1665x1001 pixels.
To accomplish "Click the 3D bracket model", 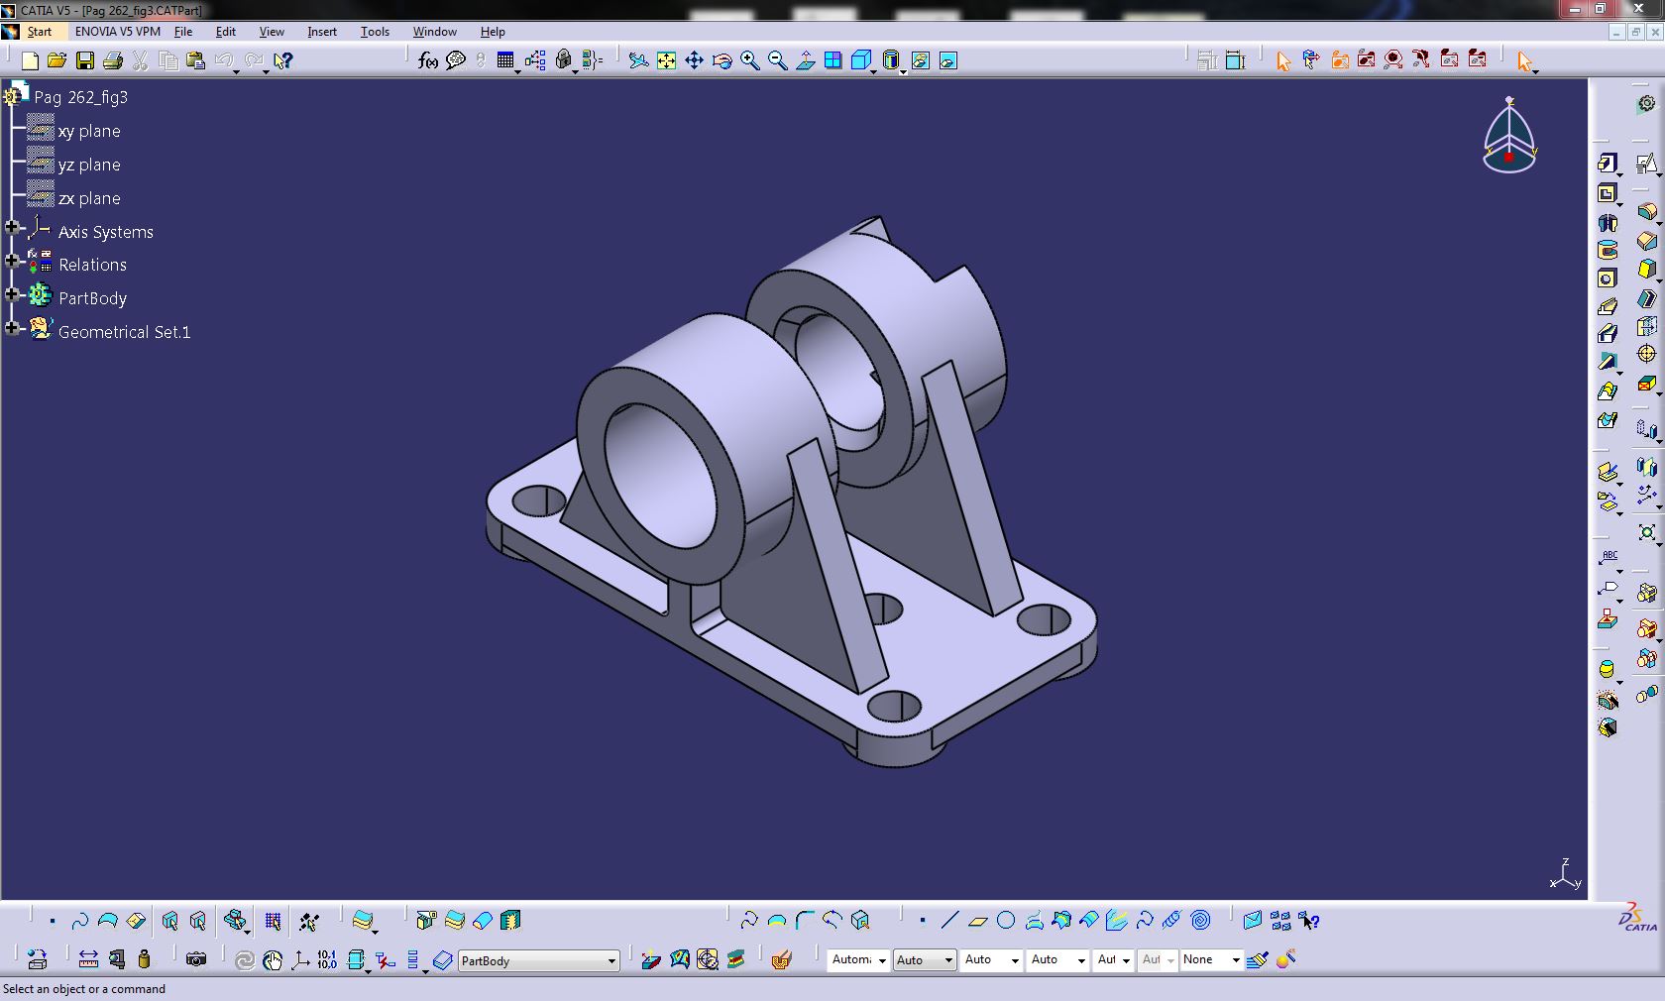I will tap(791, 493).
